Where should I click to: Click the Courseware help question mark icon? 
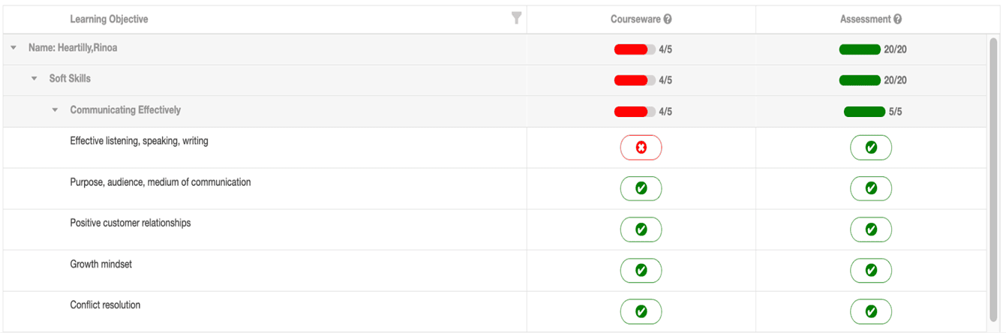coord(668,19)
